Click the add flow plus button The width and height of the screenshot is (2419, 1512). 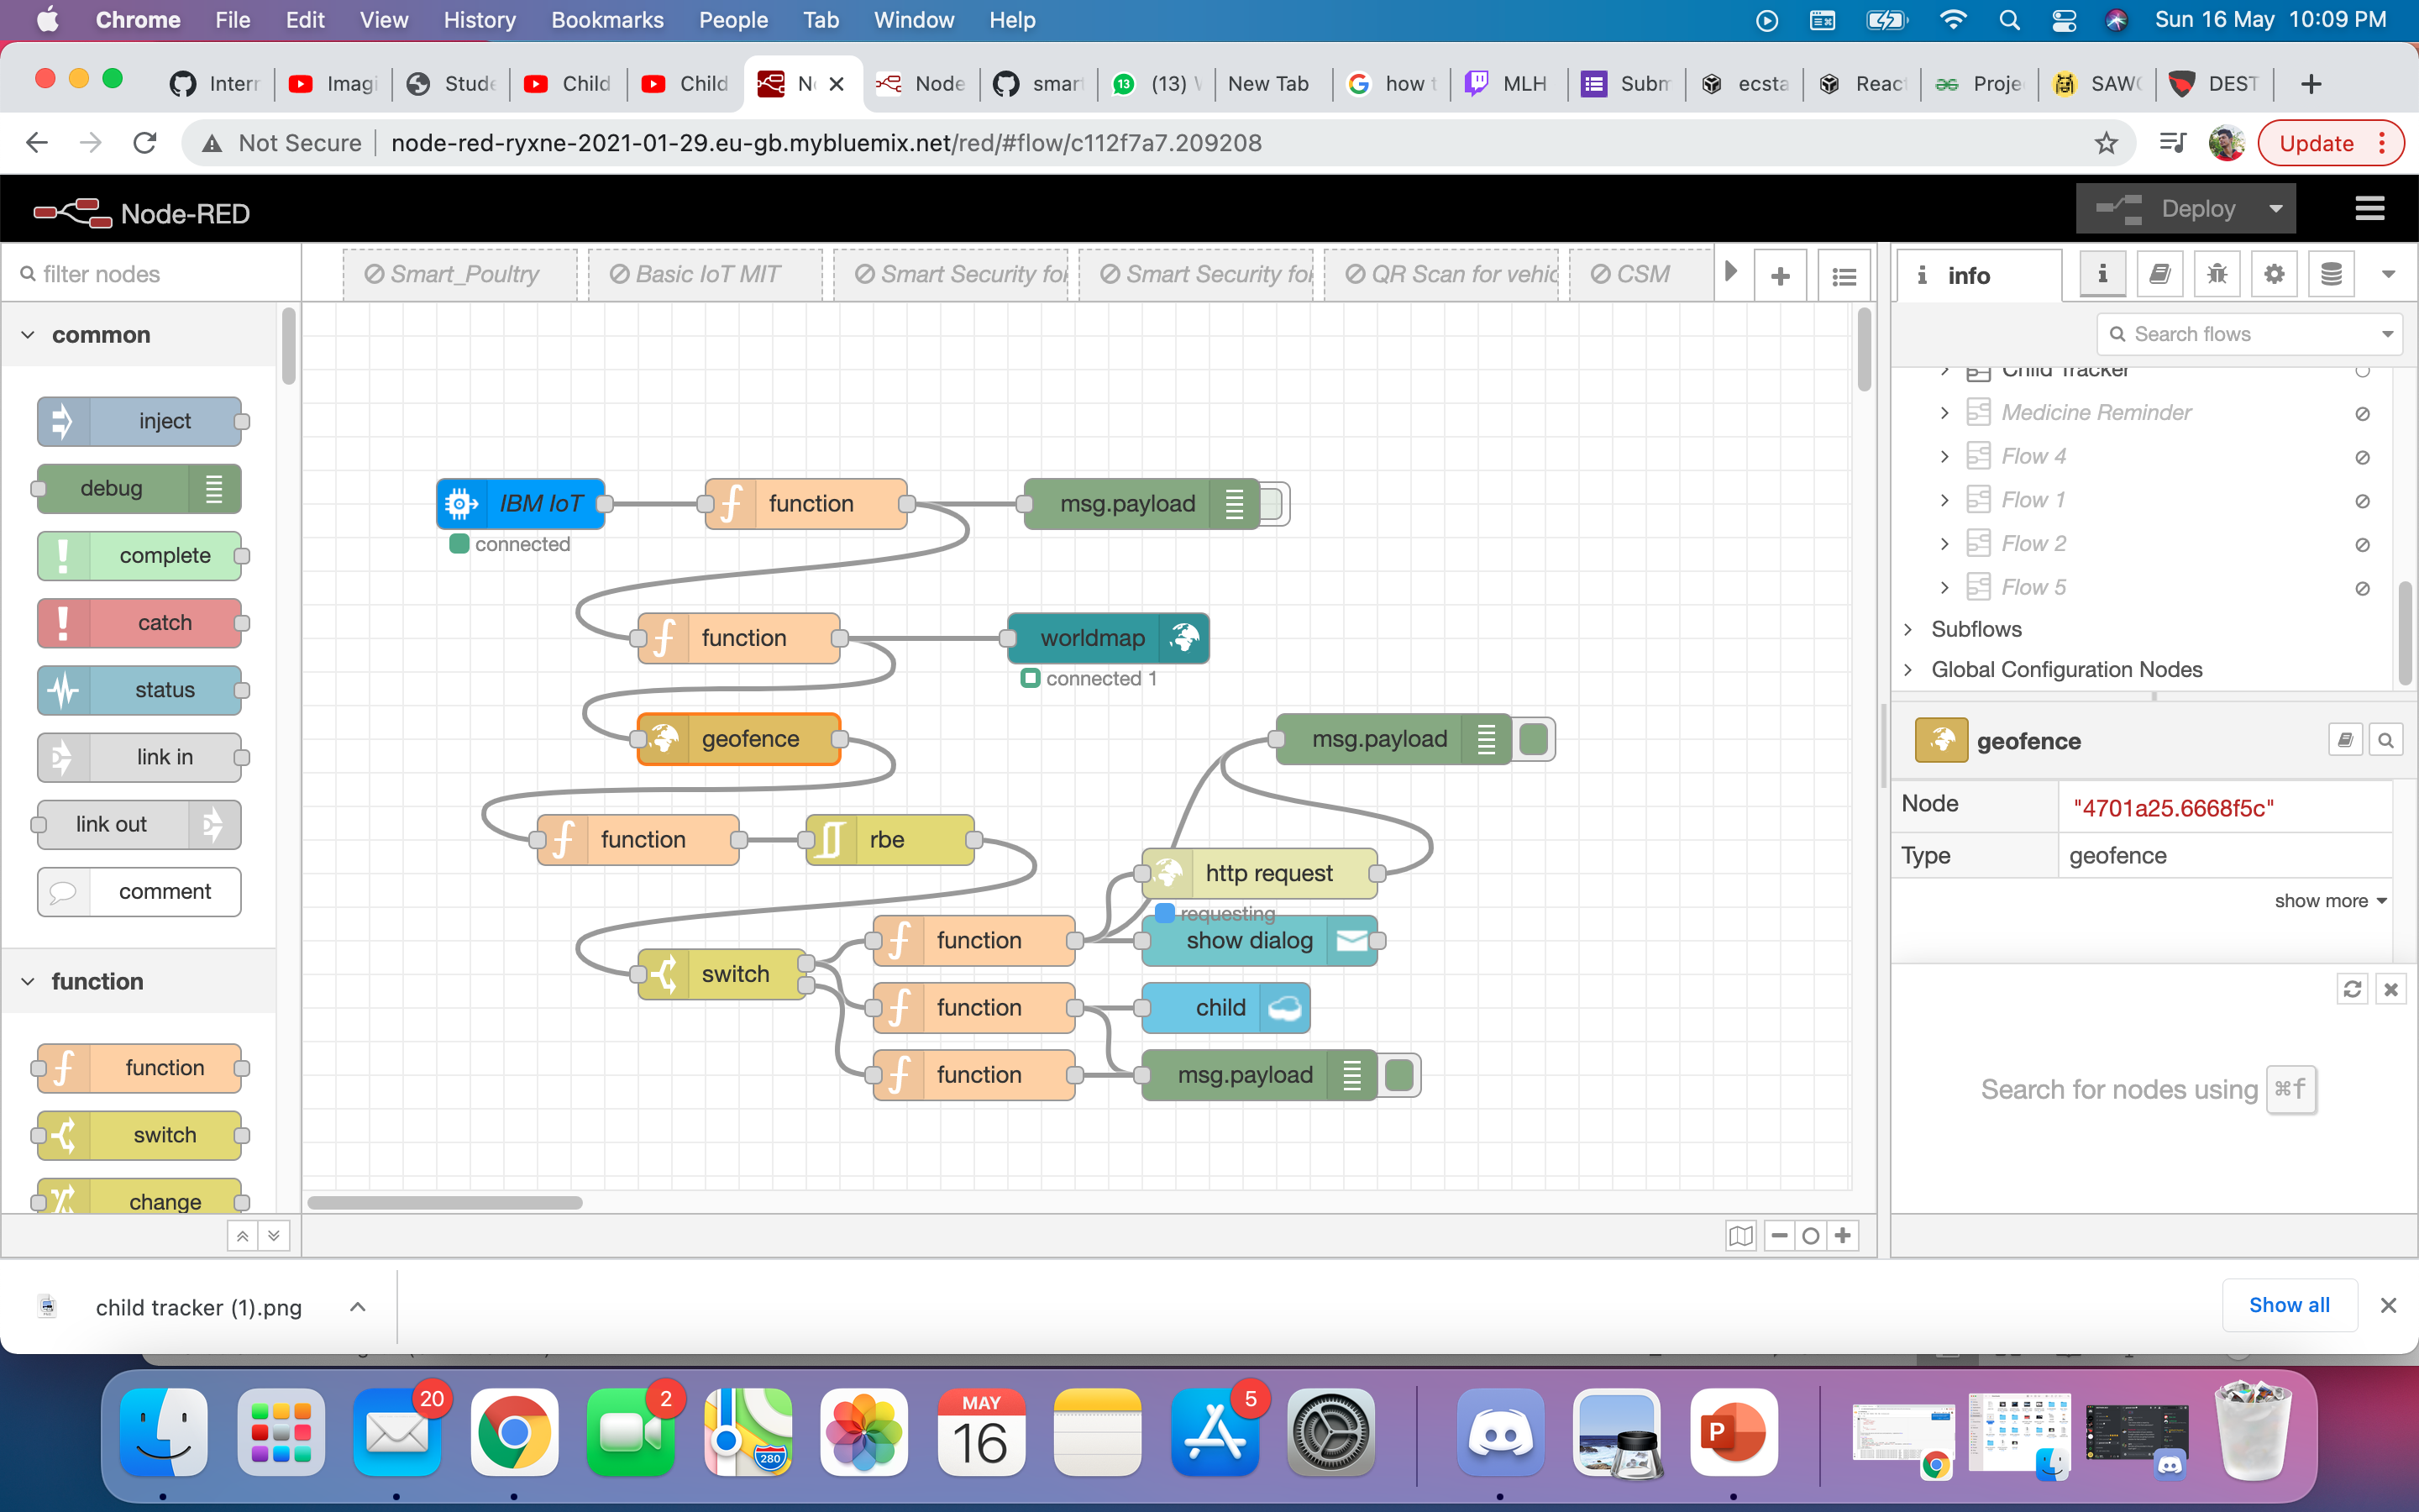[1781, 276]
